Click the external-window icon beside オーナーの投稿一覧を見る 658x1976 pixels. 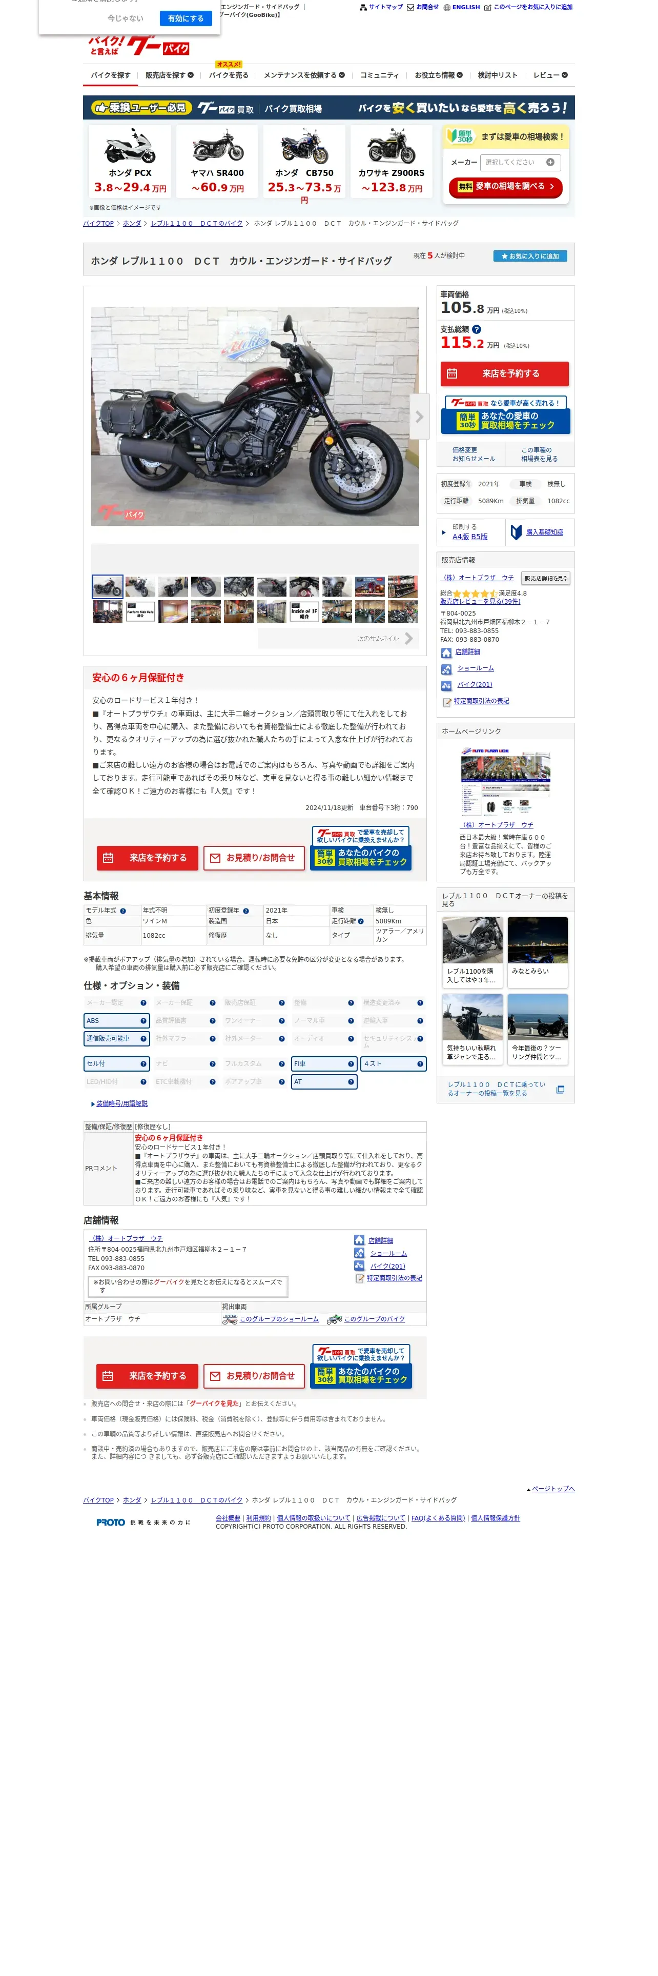[x=560, y=1089]
